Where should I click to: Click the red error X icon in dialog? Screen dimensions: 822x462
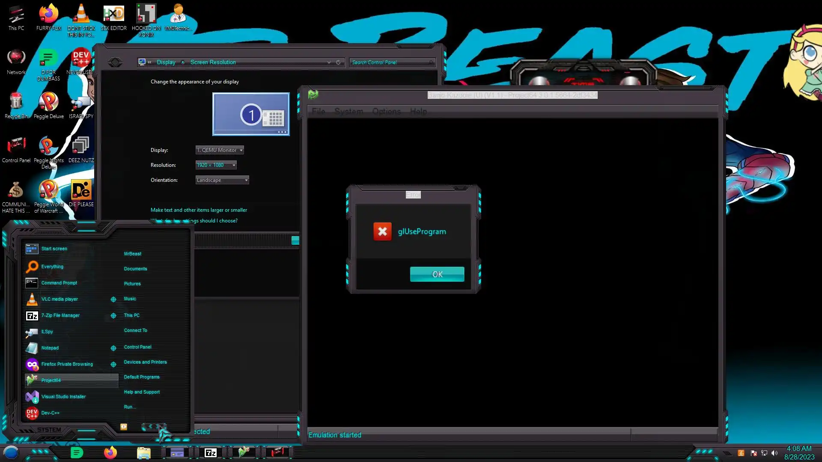point(382,231)
